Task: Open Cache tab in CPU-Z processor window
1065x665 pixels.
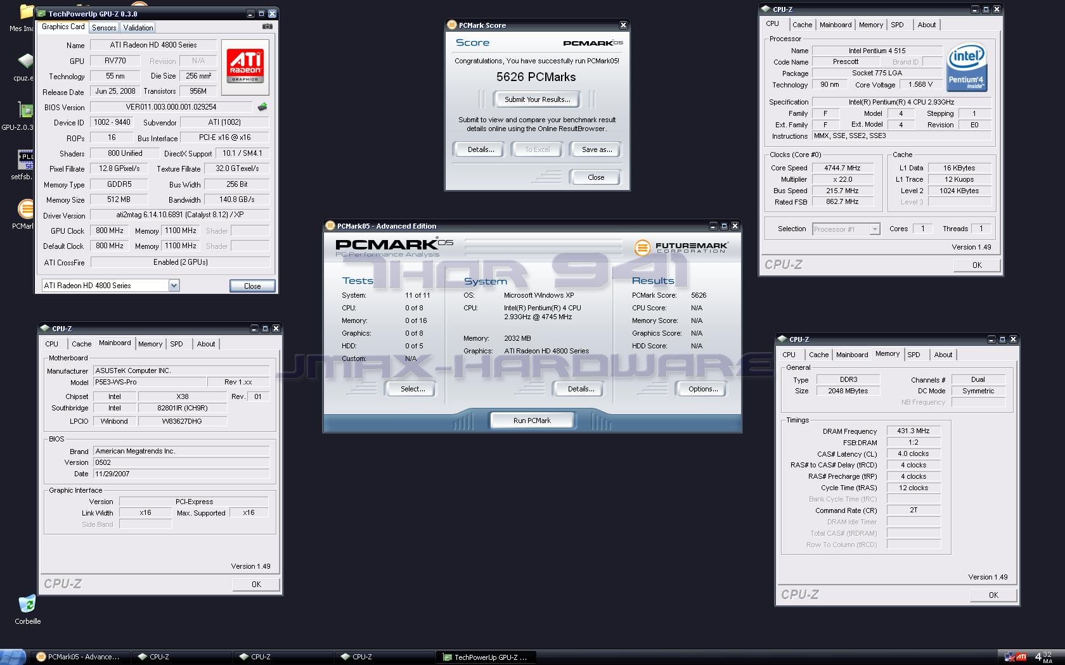Action: 802,25
